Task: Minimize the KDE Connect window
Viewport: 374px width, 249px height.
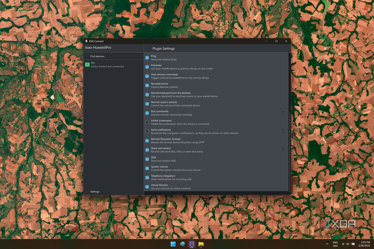Action: pos(267,41)
